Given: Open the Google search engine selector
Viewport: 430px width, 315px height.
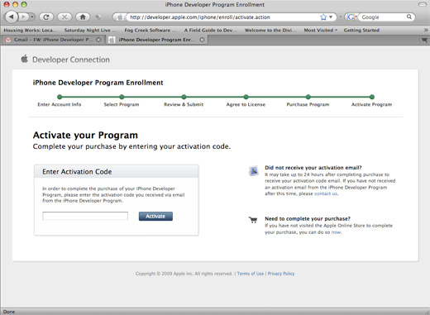Looking at the screenshot, I should 351,17.
